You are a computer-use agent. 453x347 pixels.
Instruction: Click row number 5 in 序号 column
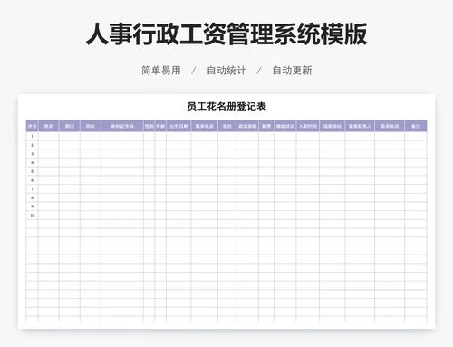tap(32, 171)
